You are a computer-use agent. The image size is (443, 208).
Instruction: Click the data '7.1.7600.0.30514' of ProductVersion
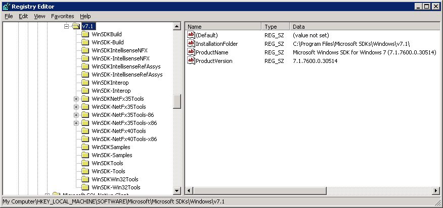(x=315, y=61)
